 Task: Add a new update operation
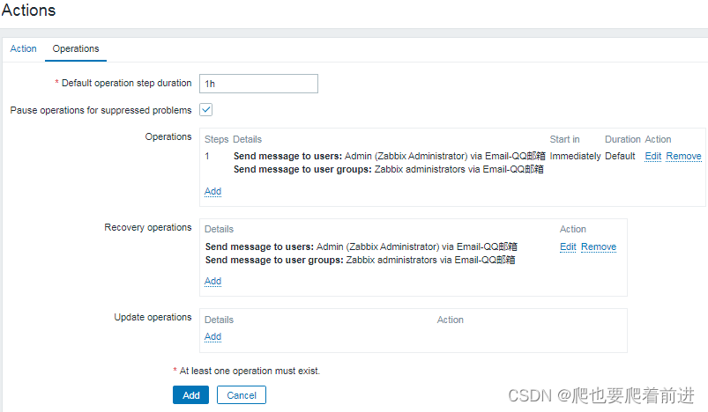[x=212, y=336]
